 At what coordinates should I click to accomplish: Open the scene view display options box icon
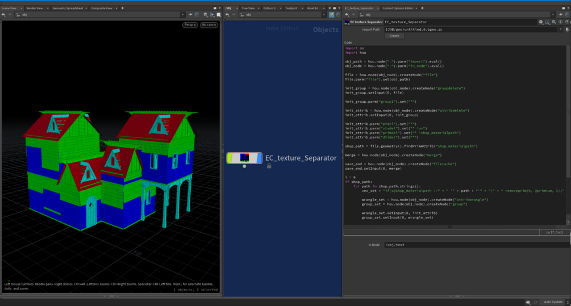tap(205, 15)
